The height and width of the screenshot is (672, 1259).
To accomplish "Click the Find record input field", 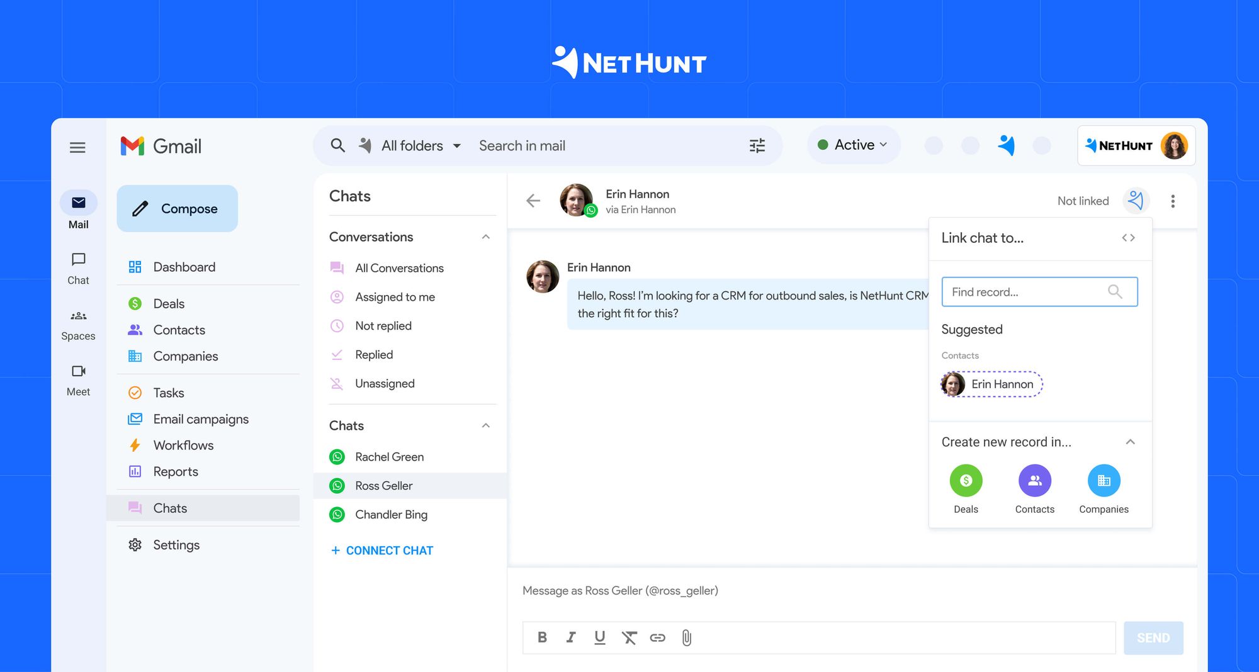I will click(1040, 292).
